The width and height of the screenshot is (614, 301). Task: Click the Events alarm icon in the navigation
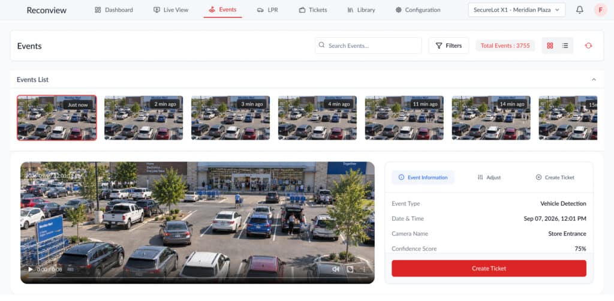tap(212, 10)
